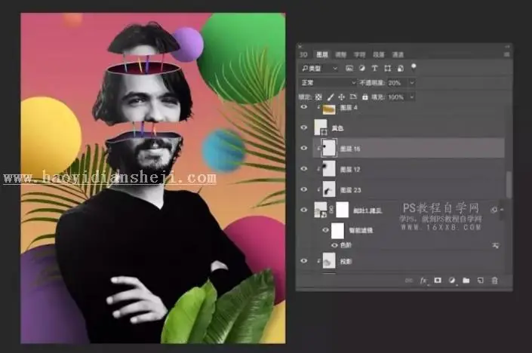The image size is (532, 353).
Task: Hide the 黄色 layer
Action: tap(304, 127)
